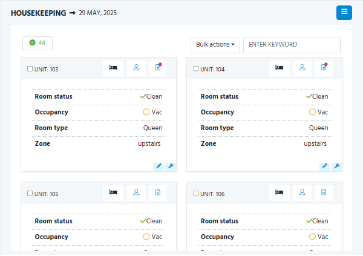Click Clean status on Unit 105
The image size is (363, 256).
coord(151,221)
